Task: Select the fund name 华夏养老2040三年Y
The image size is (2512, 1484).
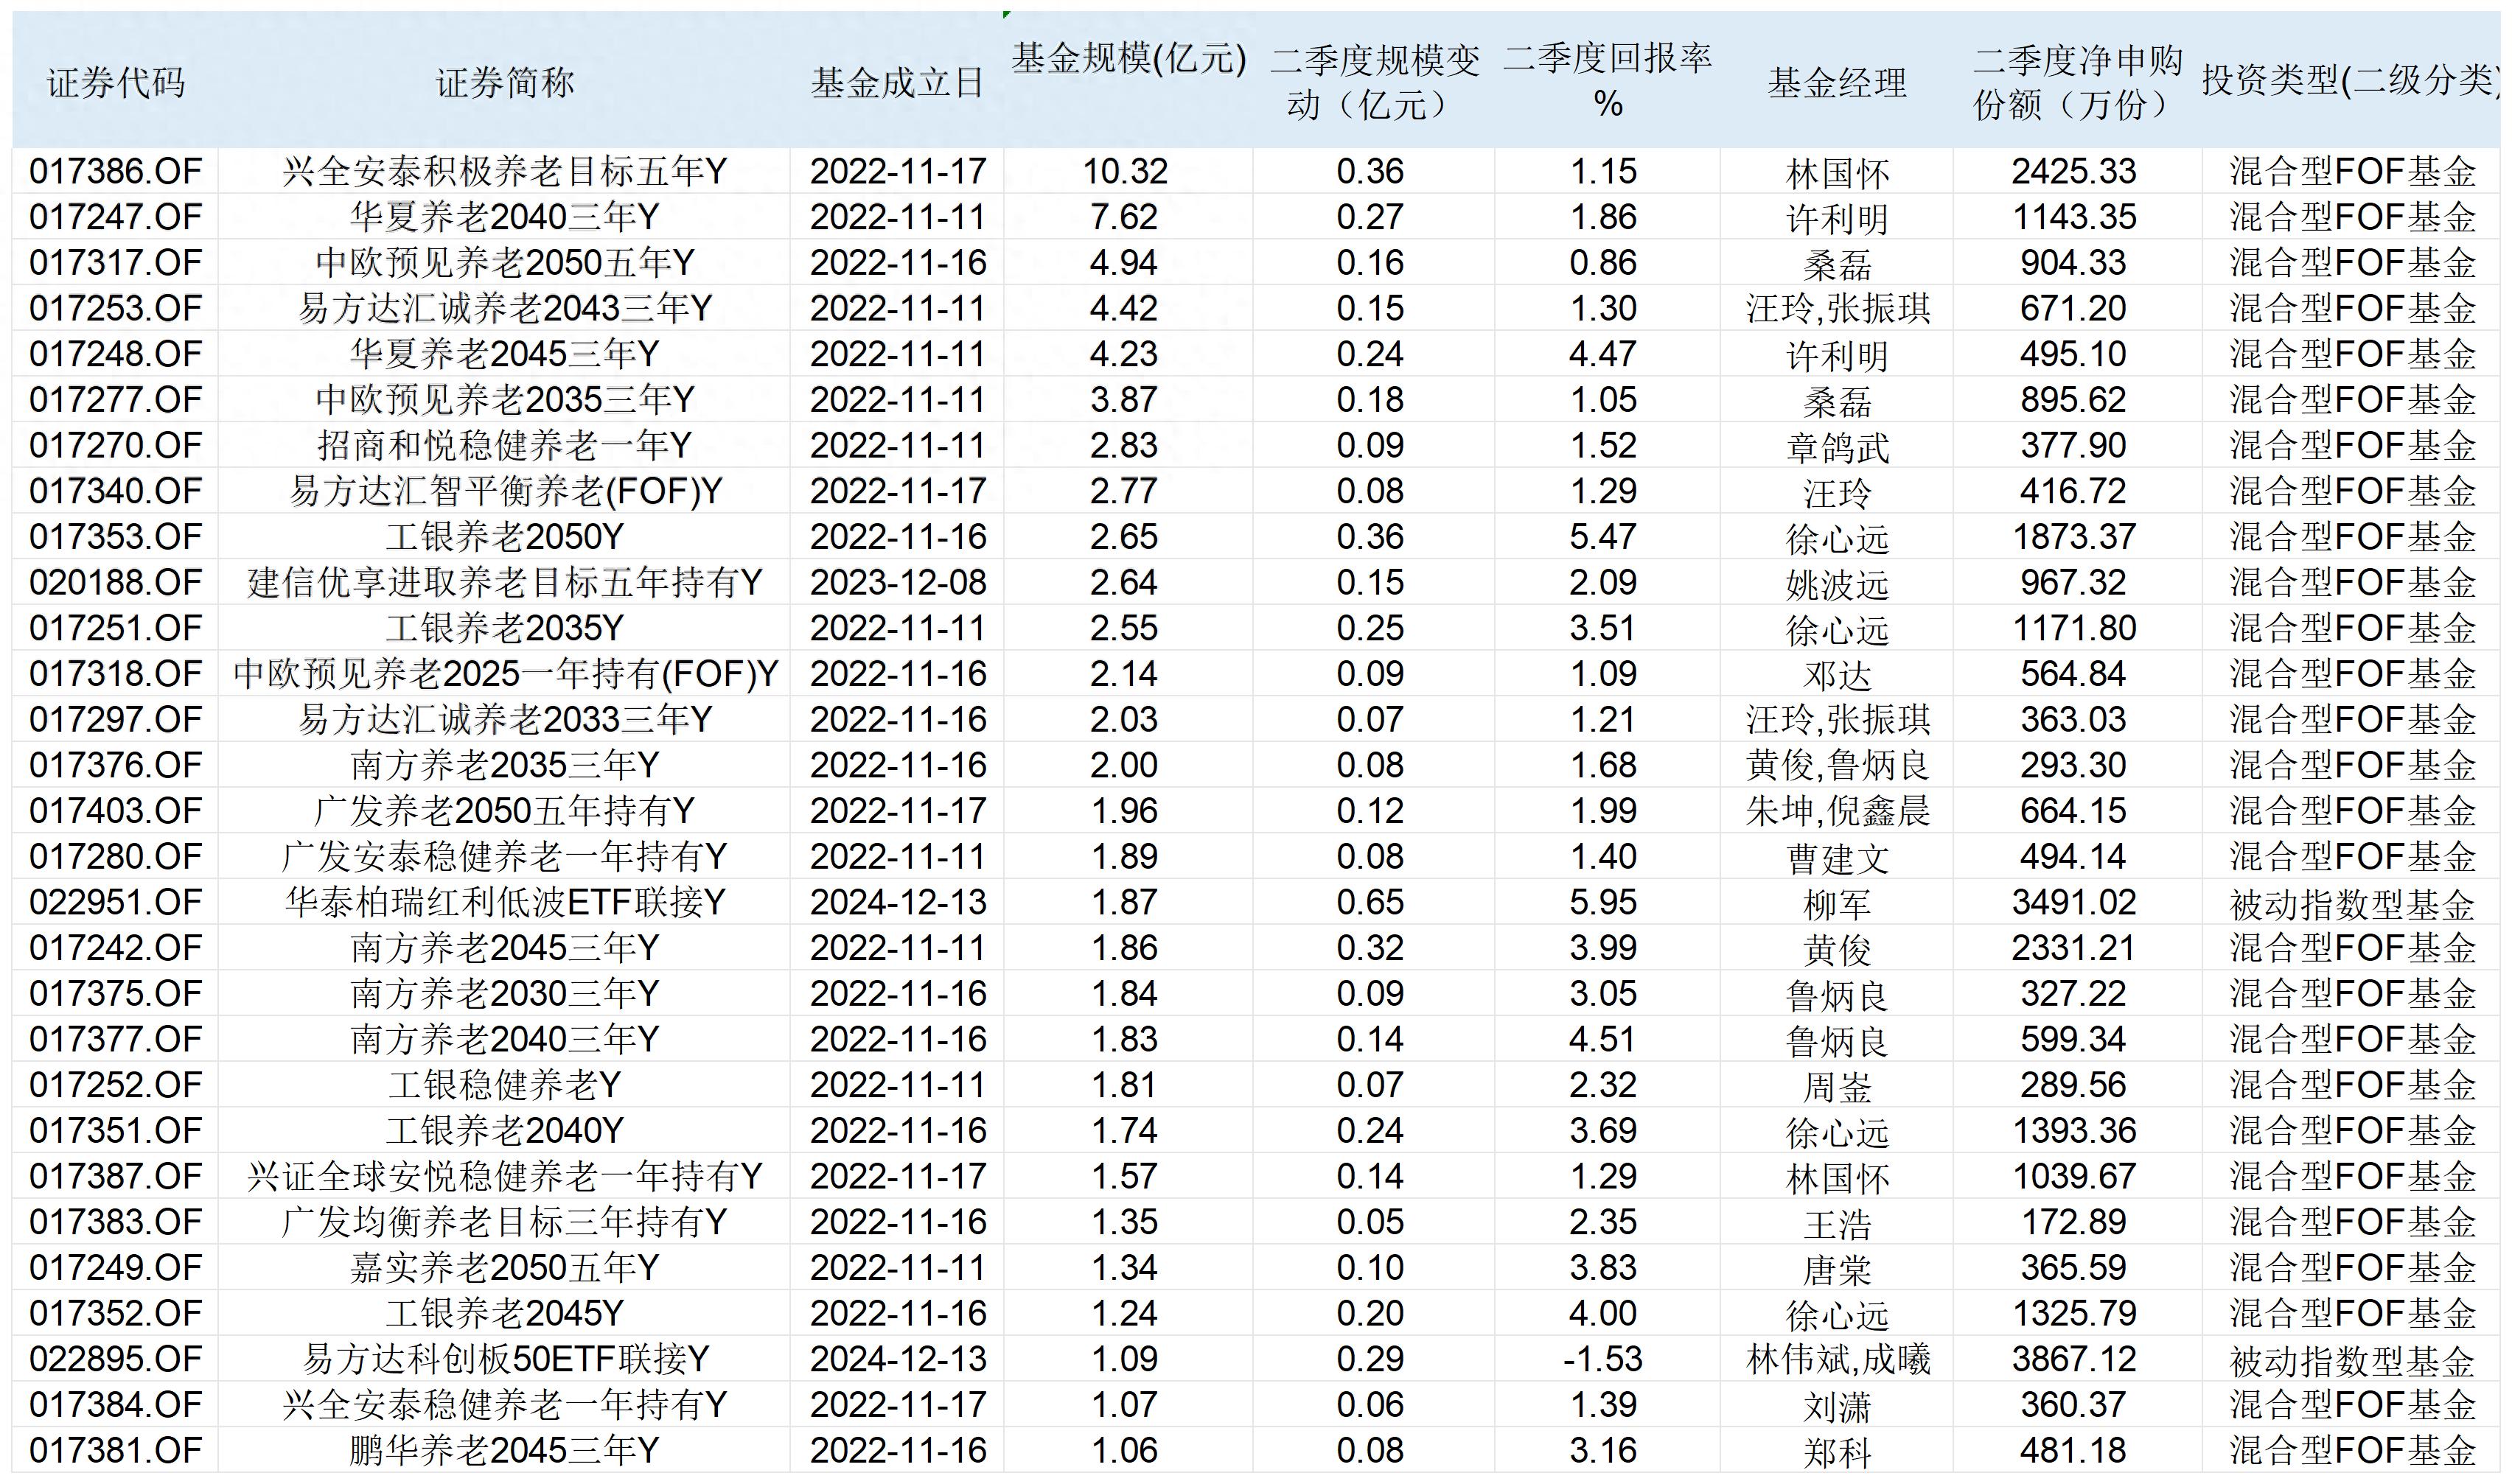Action: (x=505, y=217)
